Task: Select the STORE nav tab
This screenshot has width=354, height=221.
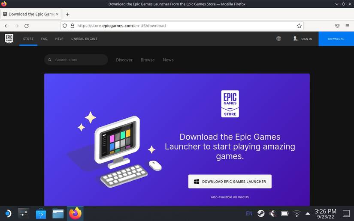Action: (28, 39)
